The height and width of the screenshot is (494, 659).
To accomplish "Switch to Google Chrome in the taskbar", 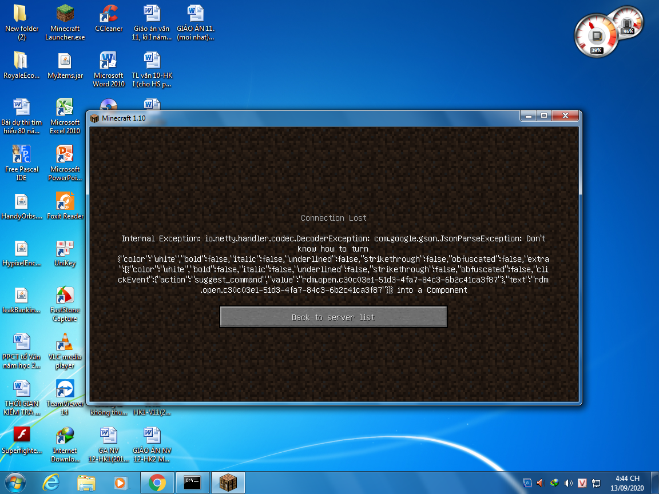I will [157, 483].
